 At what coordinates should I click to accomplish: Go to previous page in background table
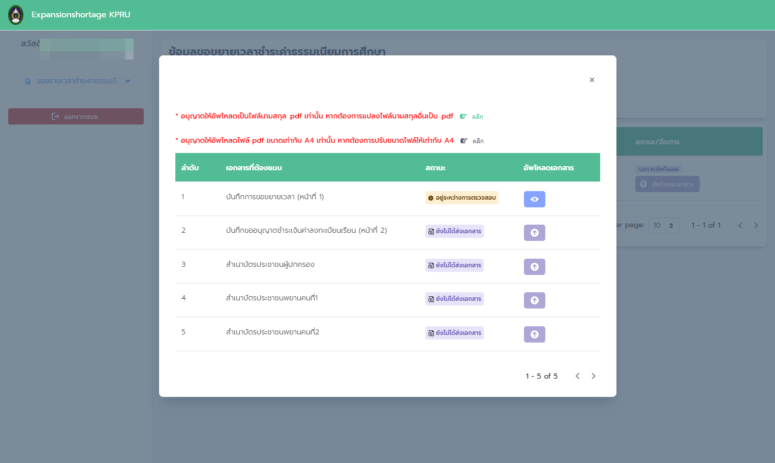click(x=740, y=226)
